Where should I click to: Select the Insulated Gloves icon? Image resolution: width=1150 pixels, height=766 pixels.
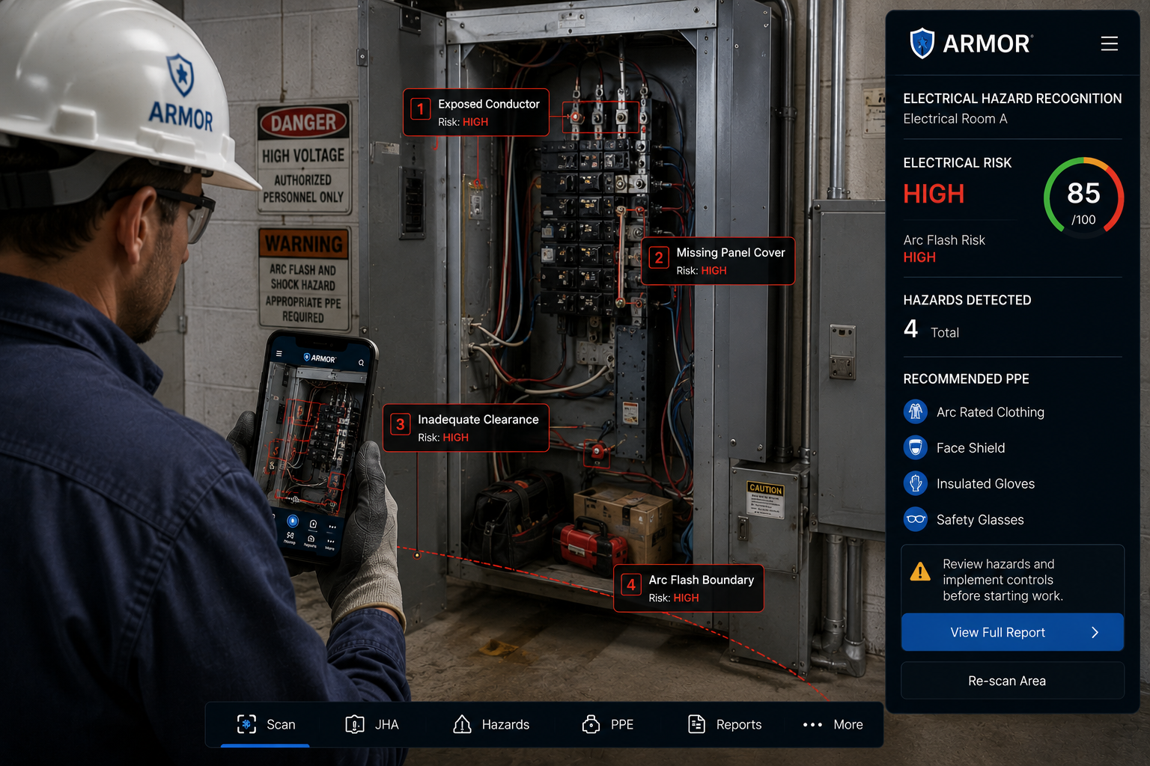pos(915,483)
